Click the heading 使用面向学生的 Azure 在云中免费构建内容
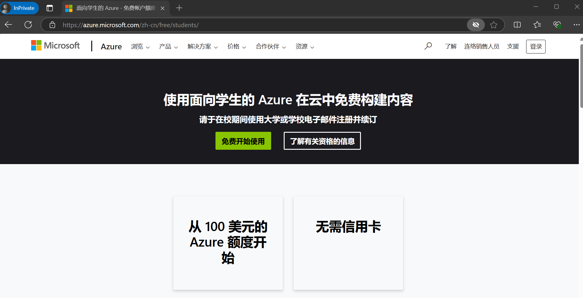 (288, 100)
